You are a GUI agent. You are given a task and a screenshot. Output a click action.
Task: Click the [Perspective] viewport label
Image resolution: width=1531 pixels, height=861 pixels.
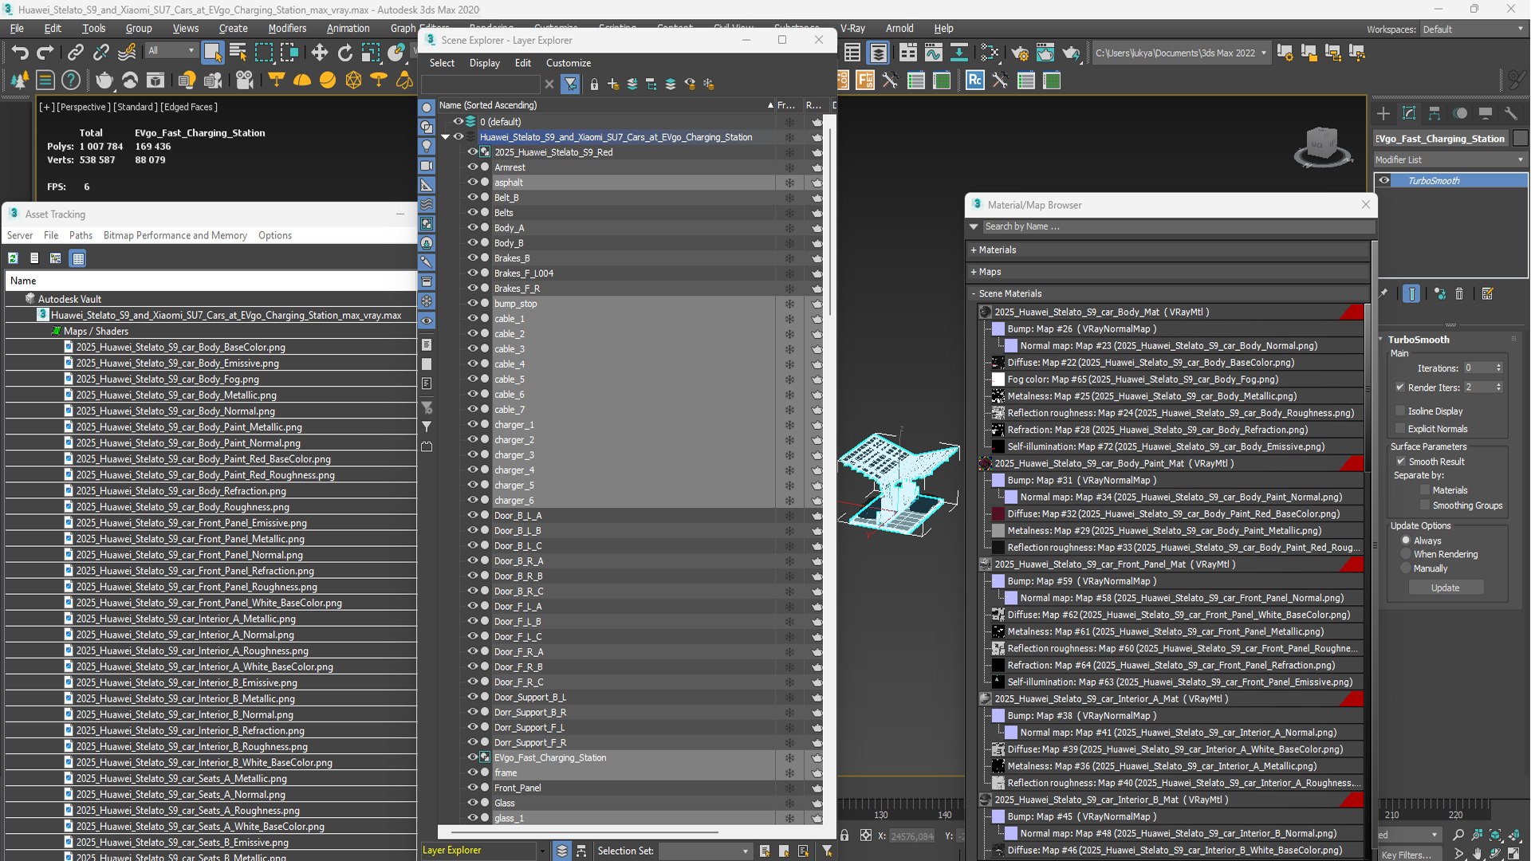click(x=84, y=107)
